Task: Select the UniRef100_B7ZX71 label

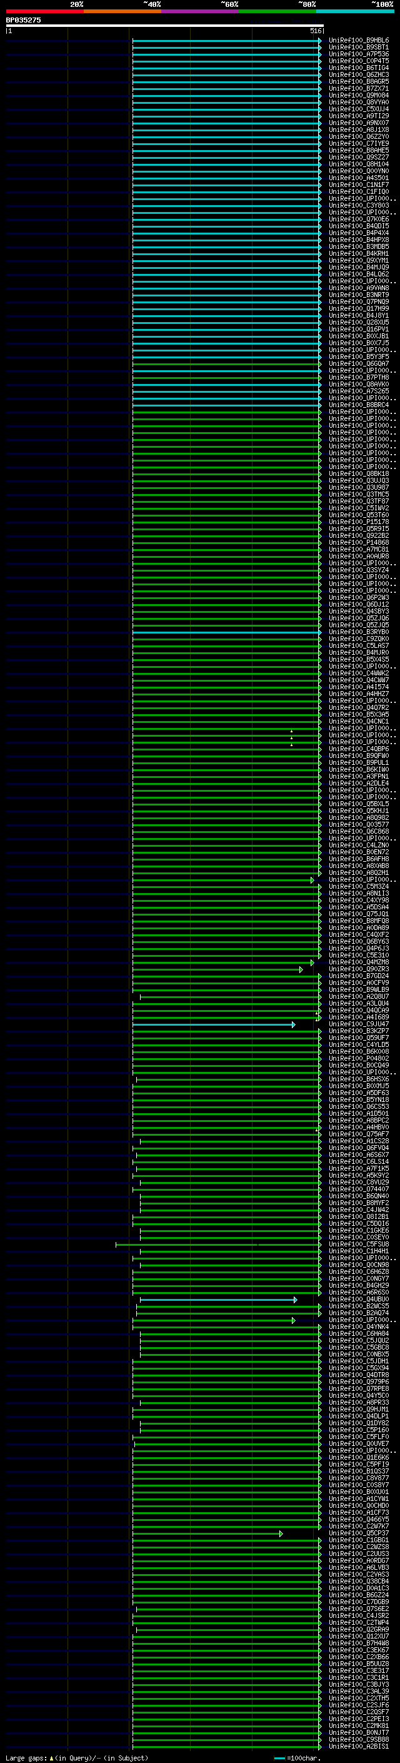Action: [359, 88]
